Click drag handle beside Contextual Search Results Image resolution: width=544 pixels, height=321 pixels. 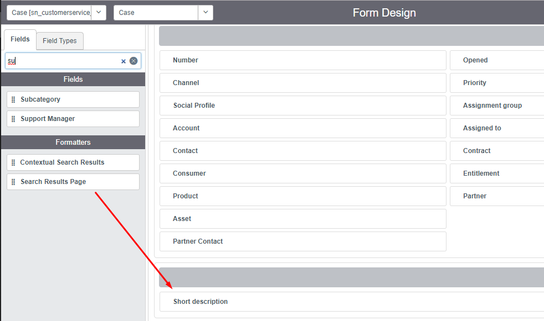tap(13, 162)
